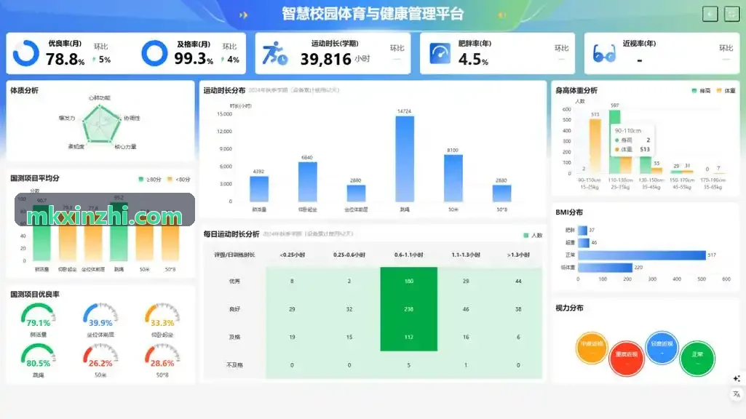
Task: Click the 4392 bar in 运动时长分布
Action: [x=259, y=189]
